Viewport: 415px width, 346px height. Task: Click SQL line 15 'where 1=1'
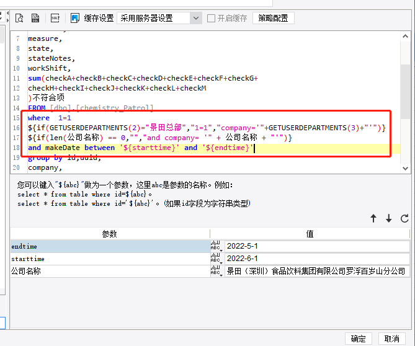[x=50, y=118]
